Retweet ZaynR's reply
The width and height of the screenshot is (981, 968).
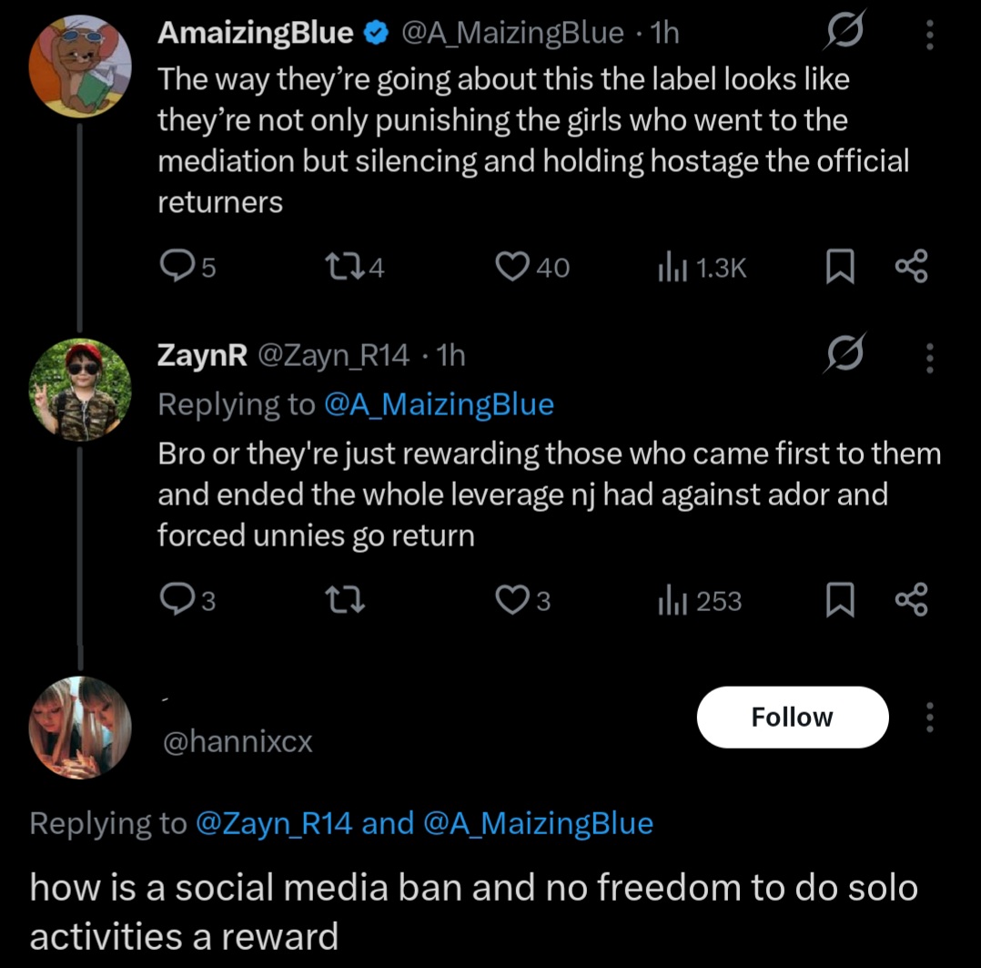[x=342, y=601]
